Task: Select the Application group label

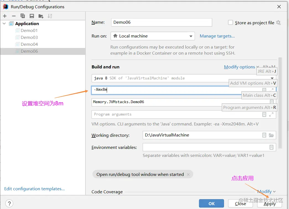Action: click(x=27, y=24)
